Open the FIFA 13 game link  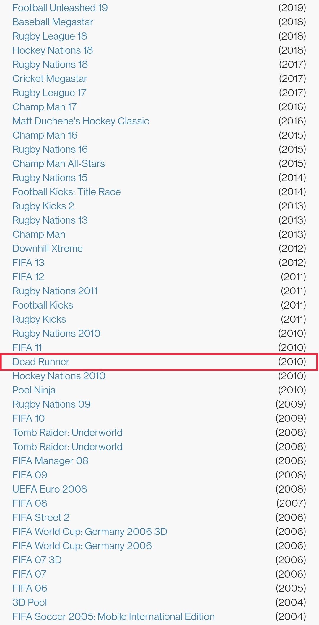coord(28,263)
